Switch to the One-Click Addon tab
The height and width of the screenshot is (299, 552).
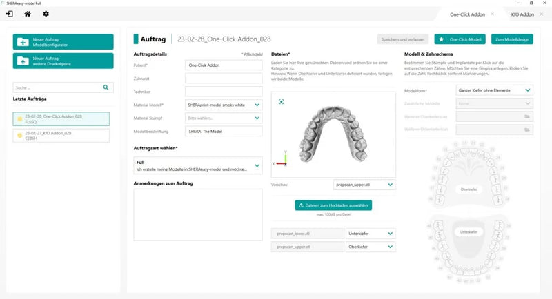[x=467, y=14]
